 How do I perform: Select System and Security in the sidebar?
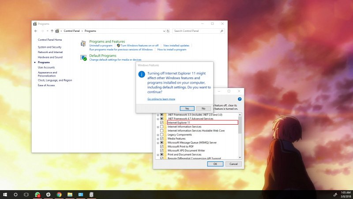click(49, 47)
